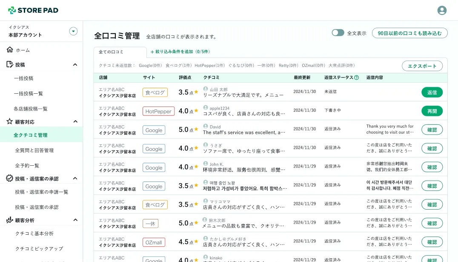
Task: Open 各店舗投稿一覧 in the sidebar
Action: coord(30,109)
